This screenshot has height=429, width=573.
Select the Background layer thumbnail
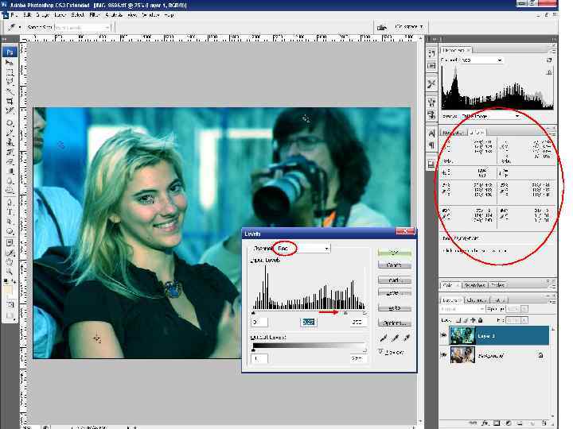(x=462, y=355)
